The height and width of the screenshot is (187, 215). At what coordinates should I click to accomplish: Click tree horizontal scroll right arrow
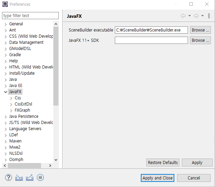click(50, 165)
